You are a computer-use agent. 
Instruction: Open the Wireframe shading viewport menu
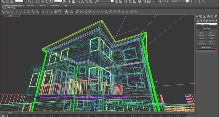click(x=16, y=16)
